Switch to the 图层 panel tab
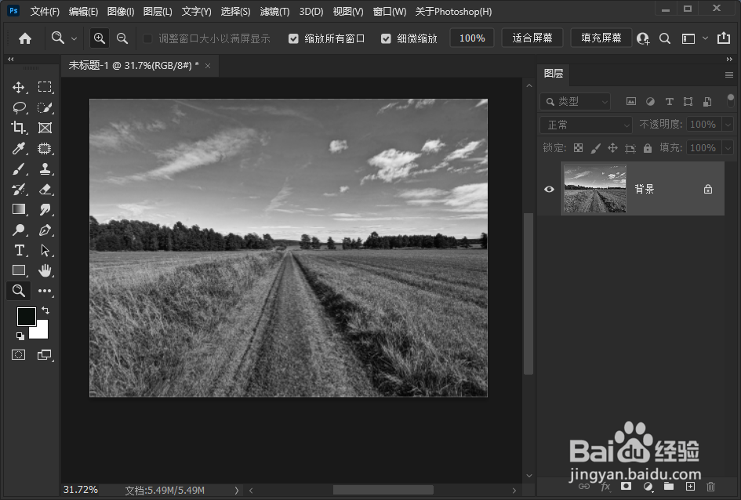The width and height of the screenshot is (741, 500). pyautogui.click(x=554, y=74)
